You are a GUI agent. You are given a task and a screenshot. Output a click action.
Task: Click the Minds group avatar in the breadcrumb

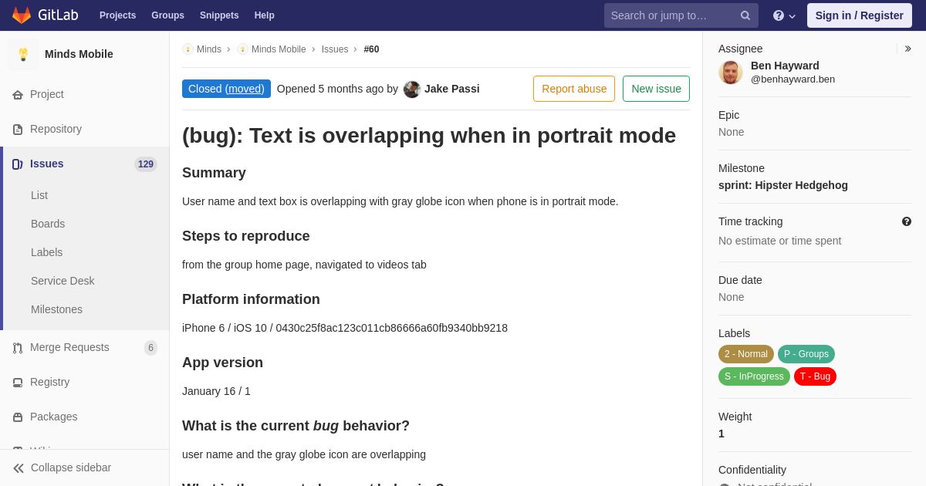(188, 49)
